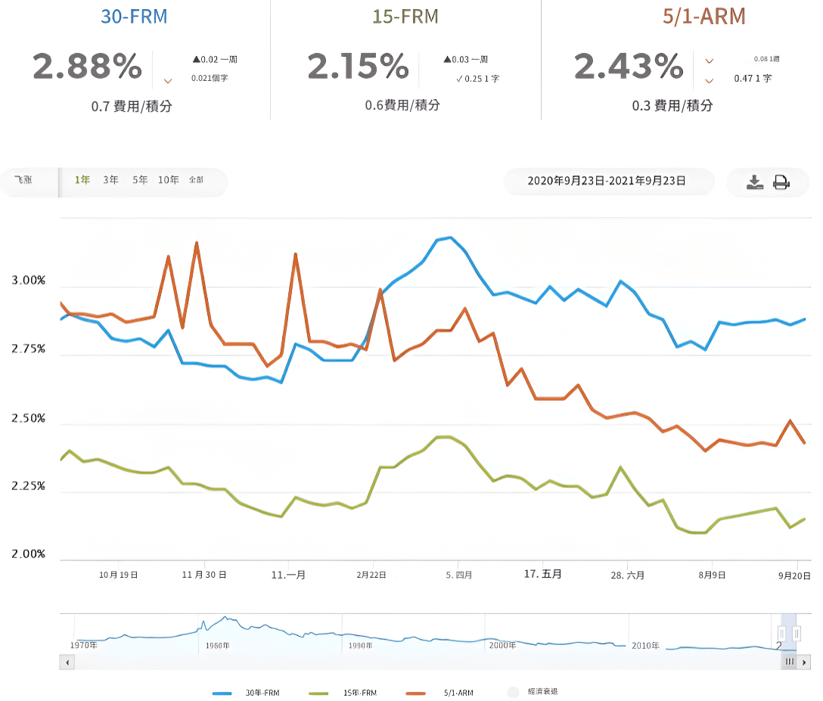Click the 5/1-ARM 0.47 yearly change
Image resolution: width=823 pixels, height=701 pixels.
(753, 78)
